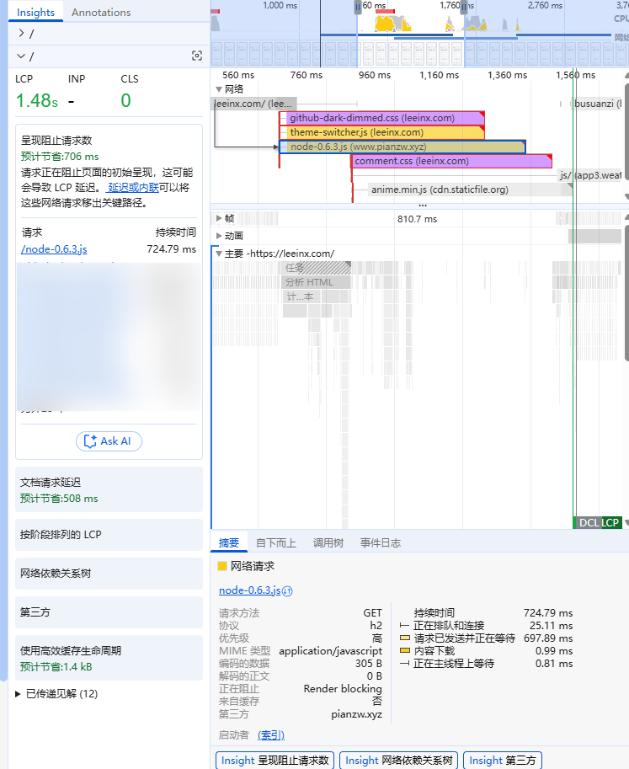
Task: Open the /node-0.6.3.js link in insight table
Action: [x=54, y=249]
